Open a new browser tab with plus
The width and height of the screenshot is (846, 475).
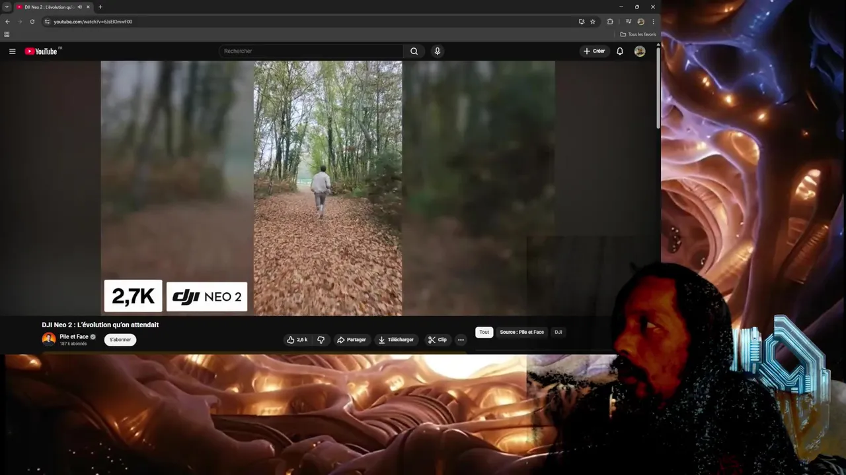[x=100, y=7]
